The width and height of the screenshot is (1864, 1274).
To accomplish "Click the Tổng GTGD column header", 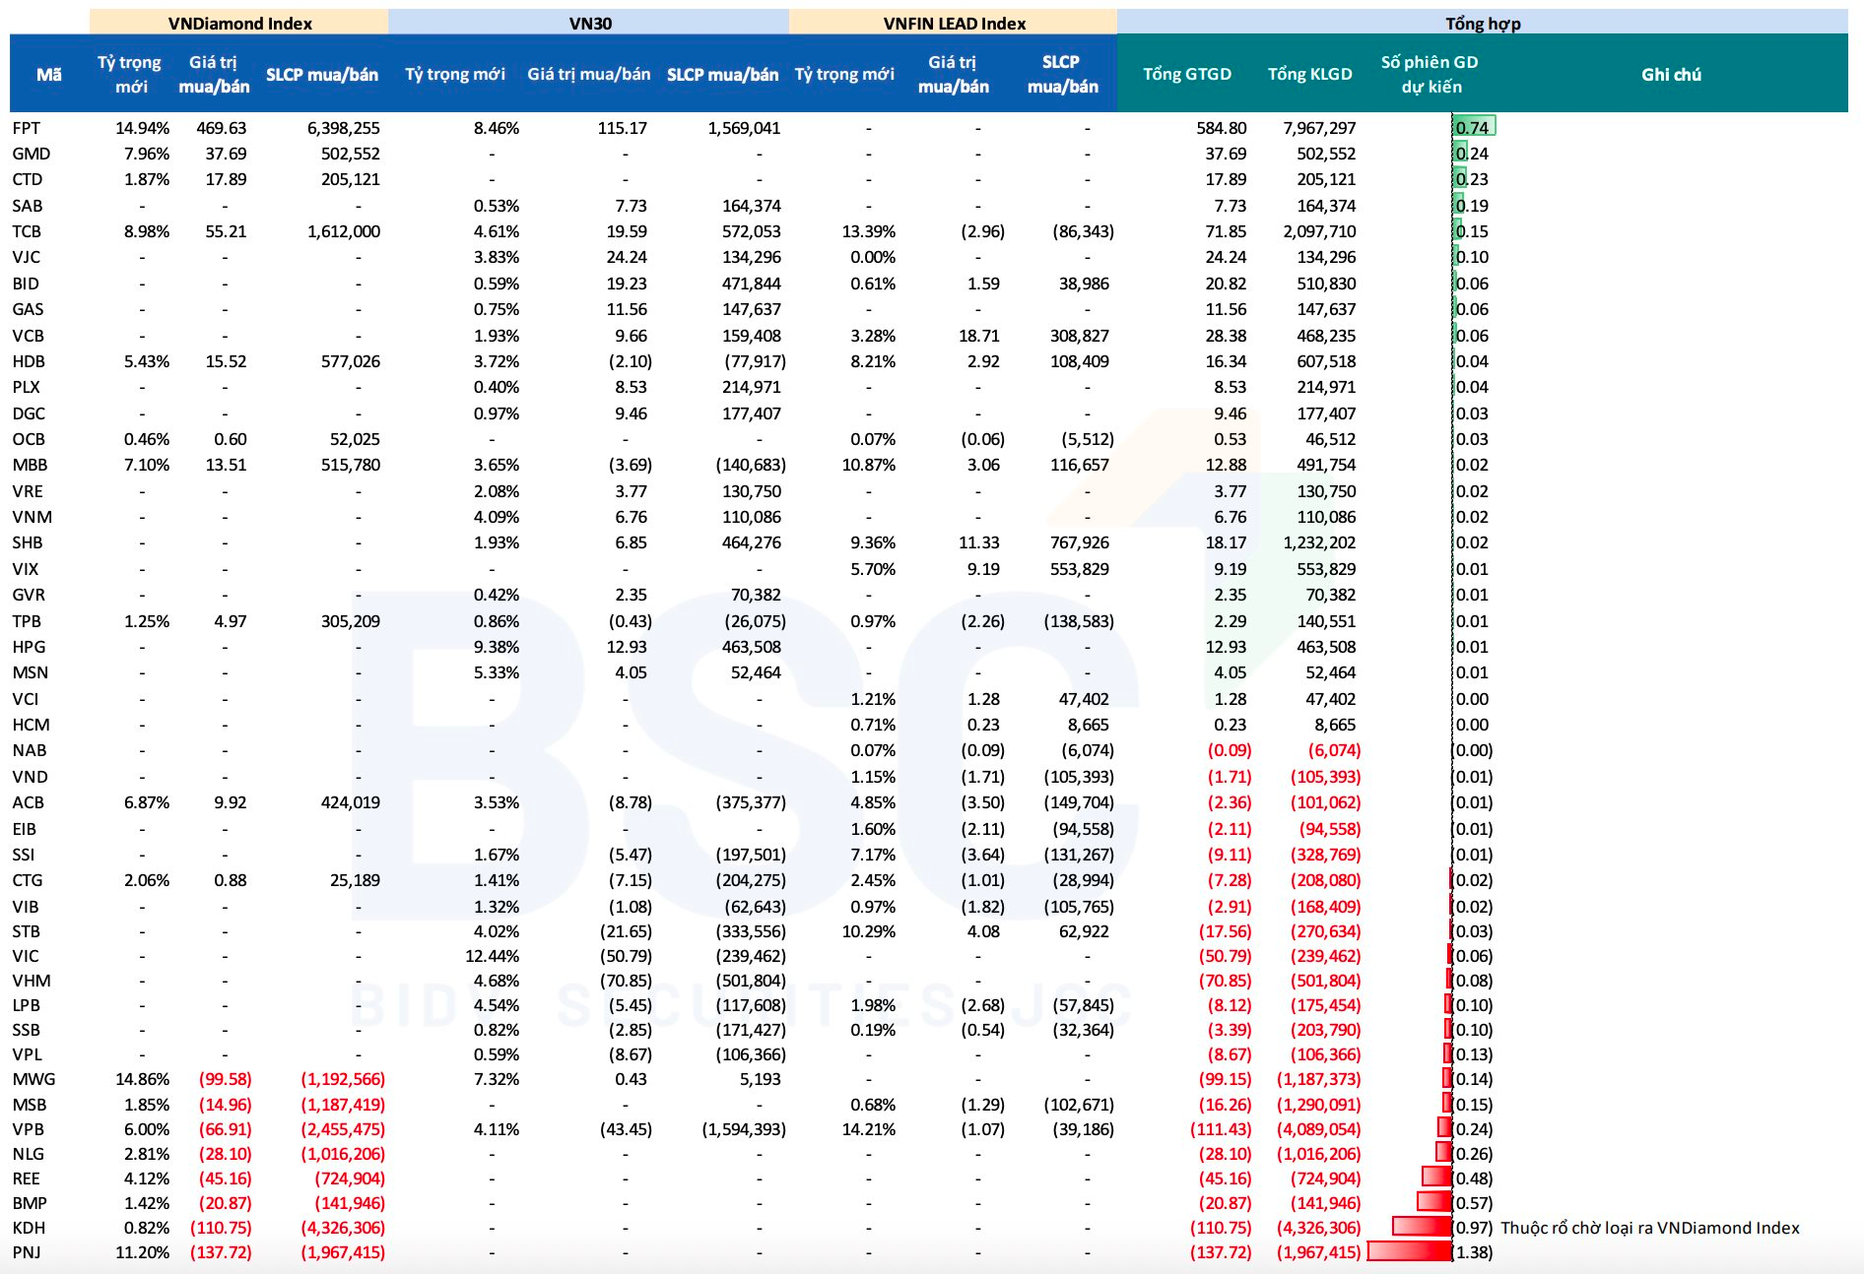I will [1187, 72].
